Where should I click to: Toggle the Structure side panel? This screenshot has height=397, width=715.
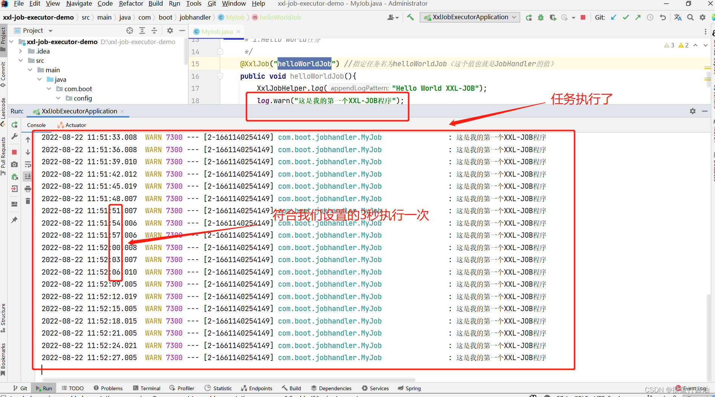pos(3,318)
